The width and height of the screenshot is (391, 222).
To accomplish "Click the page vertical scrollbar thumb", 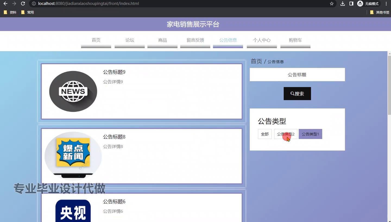I will 389,85.
